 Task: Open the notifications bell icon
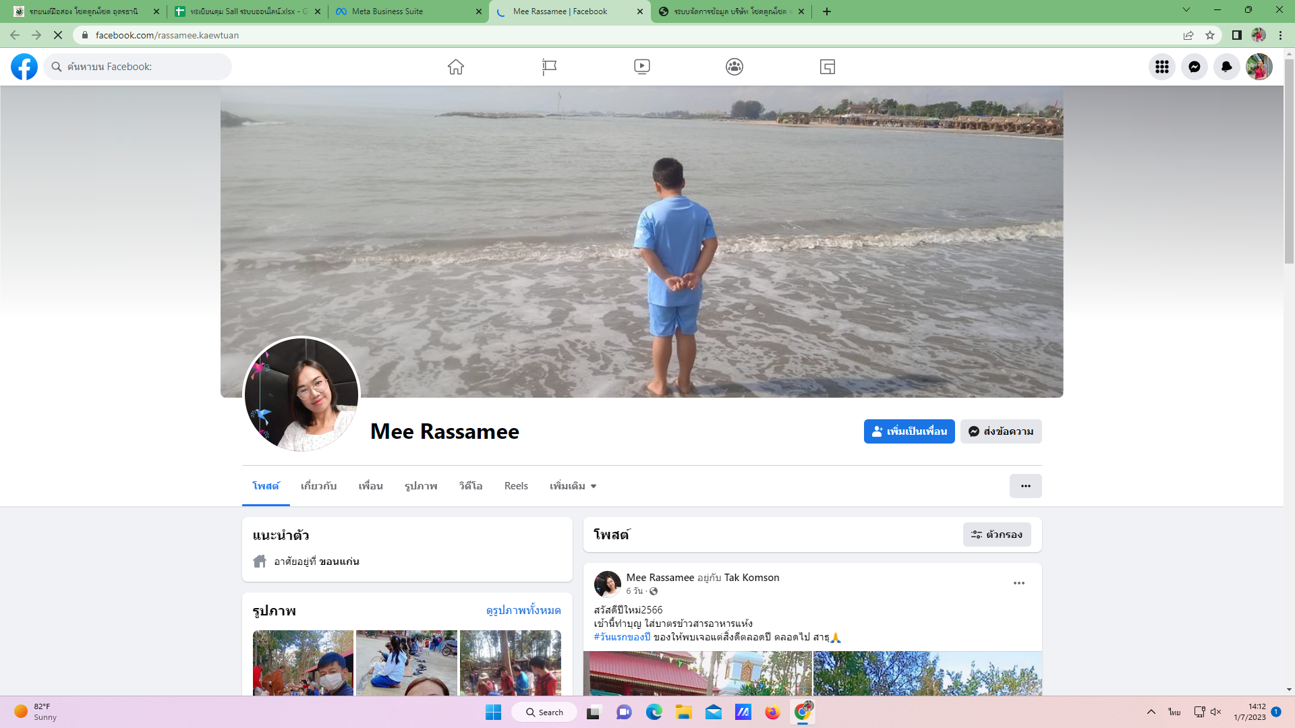pos(1226,67)
